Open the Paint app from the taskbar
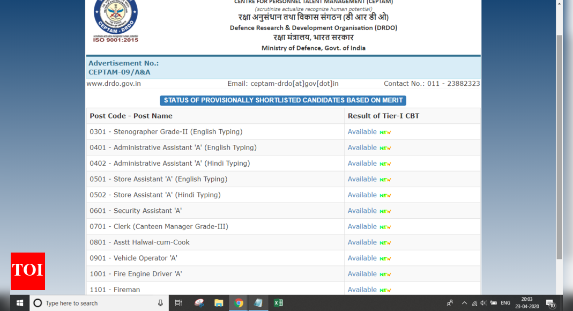The height and width of the screenshot is (311, 573). click(199, 303)
